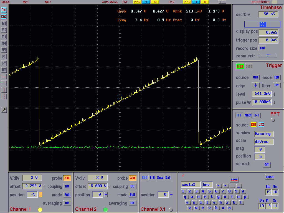Viewport: 284px width, 213px height.
Task: Change Channel 2 mode Full setting
Action: pyautogui.click(x=132, y=195)
